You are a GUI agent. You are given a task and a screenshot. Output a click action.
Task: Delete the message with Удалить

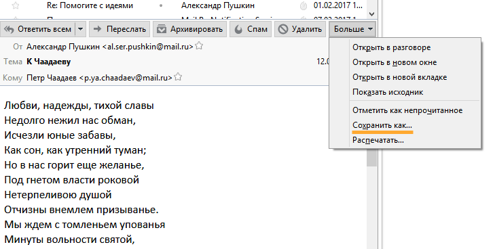pyautogui.click(x=300, y=29)
